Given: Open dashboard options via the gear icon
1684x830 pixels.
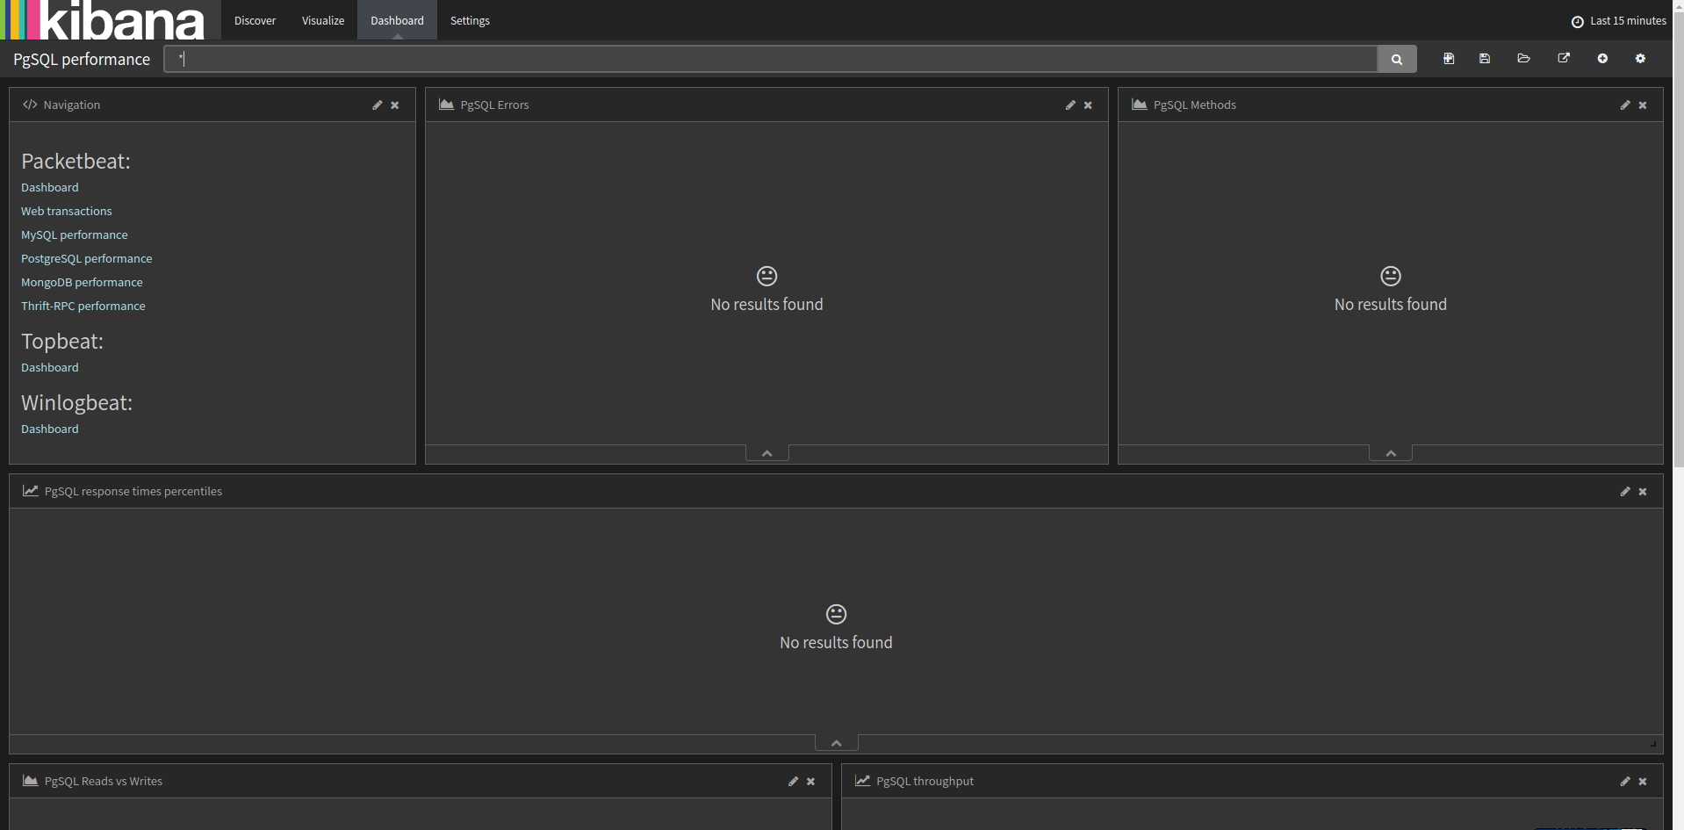Looking at the screenshot, I should (x=1640, y=59).
